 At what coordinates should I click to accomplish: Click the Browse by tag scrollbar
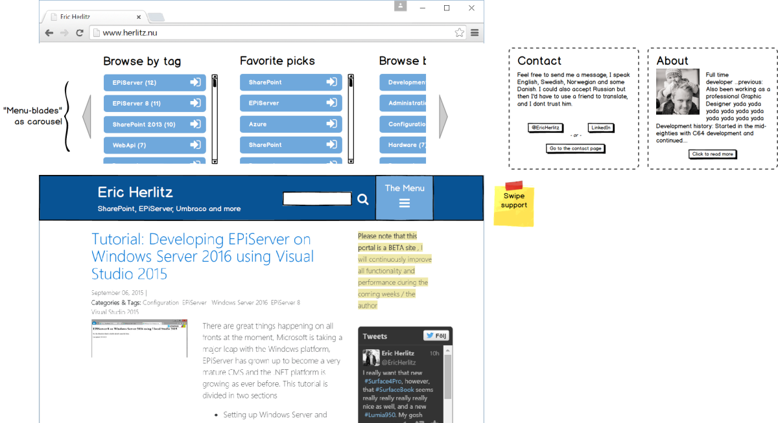[x=215, y=120]
